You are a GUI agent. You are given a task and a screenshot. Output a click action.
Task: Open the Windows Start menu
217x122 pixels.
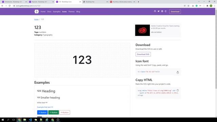pos(3,120)
